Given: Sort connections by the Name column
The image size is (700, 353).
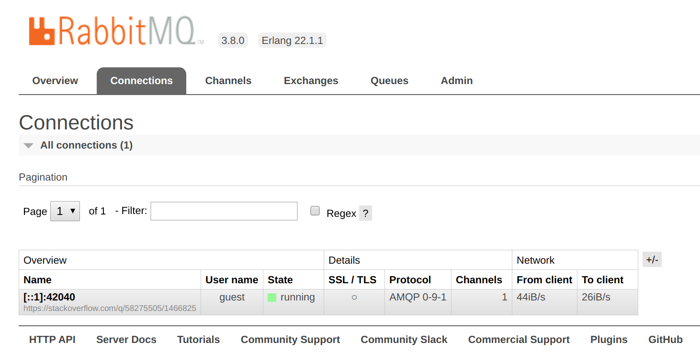Looking at the screenshot, I should [x=37, y=280].
